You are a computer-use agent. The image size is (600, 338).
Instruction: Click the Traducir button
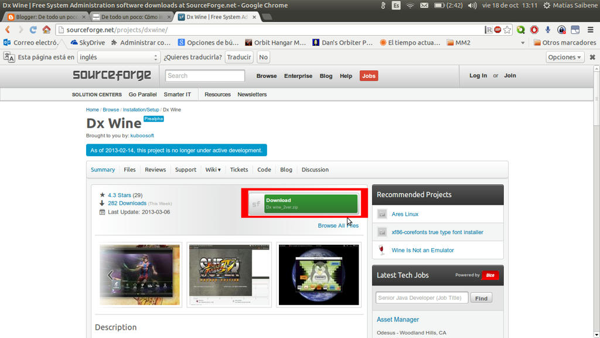pyautogui.click(x=239, y=57)
